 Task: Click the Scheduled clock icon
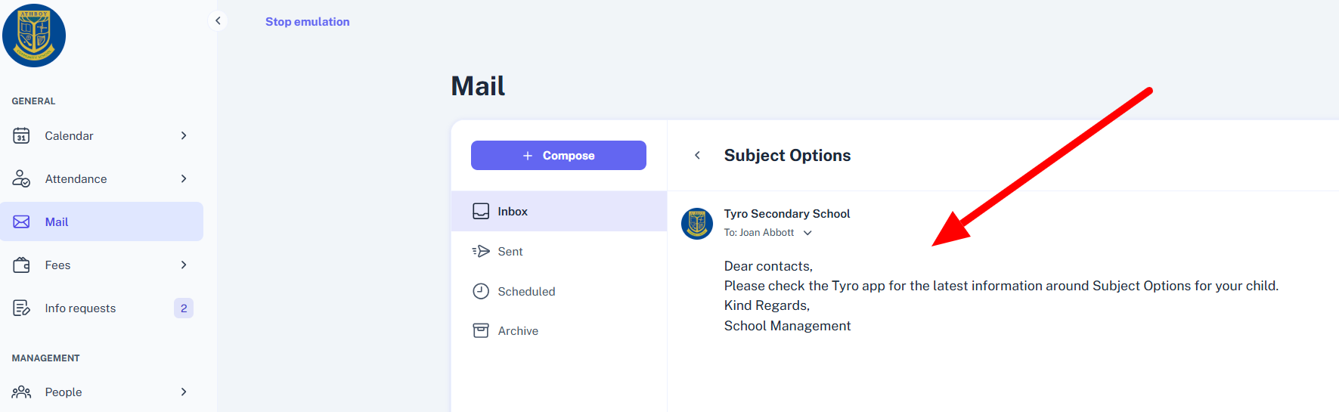(481, 291)
